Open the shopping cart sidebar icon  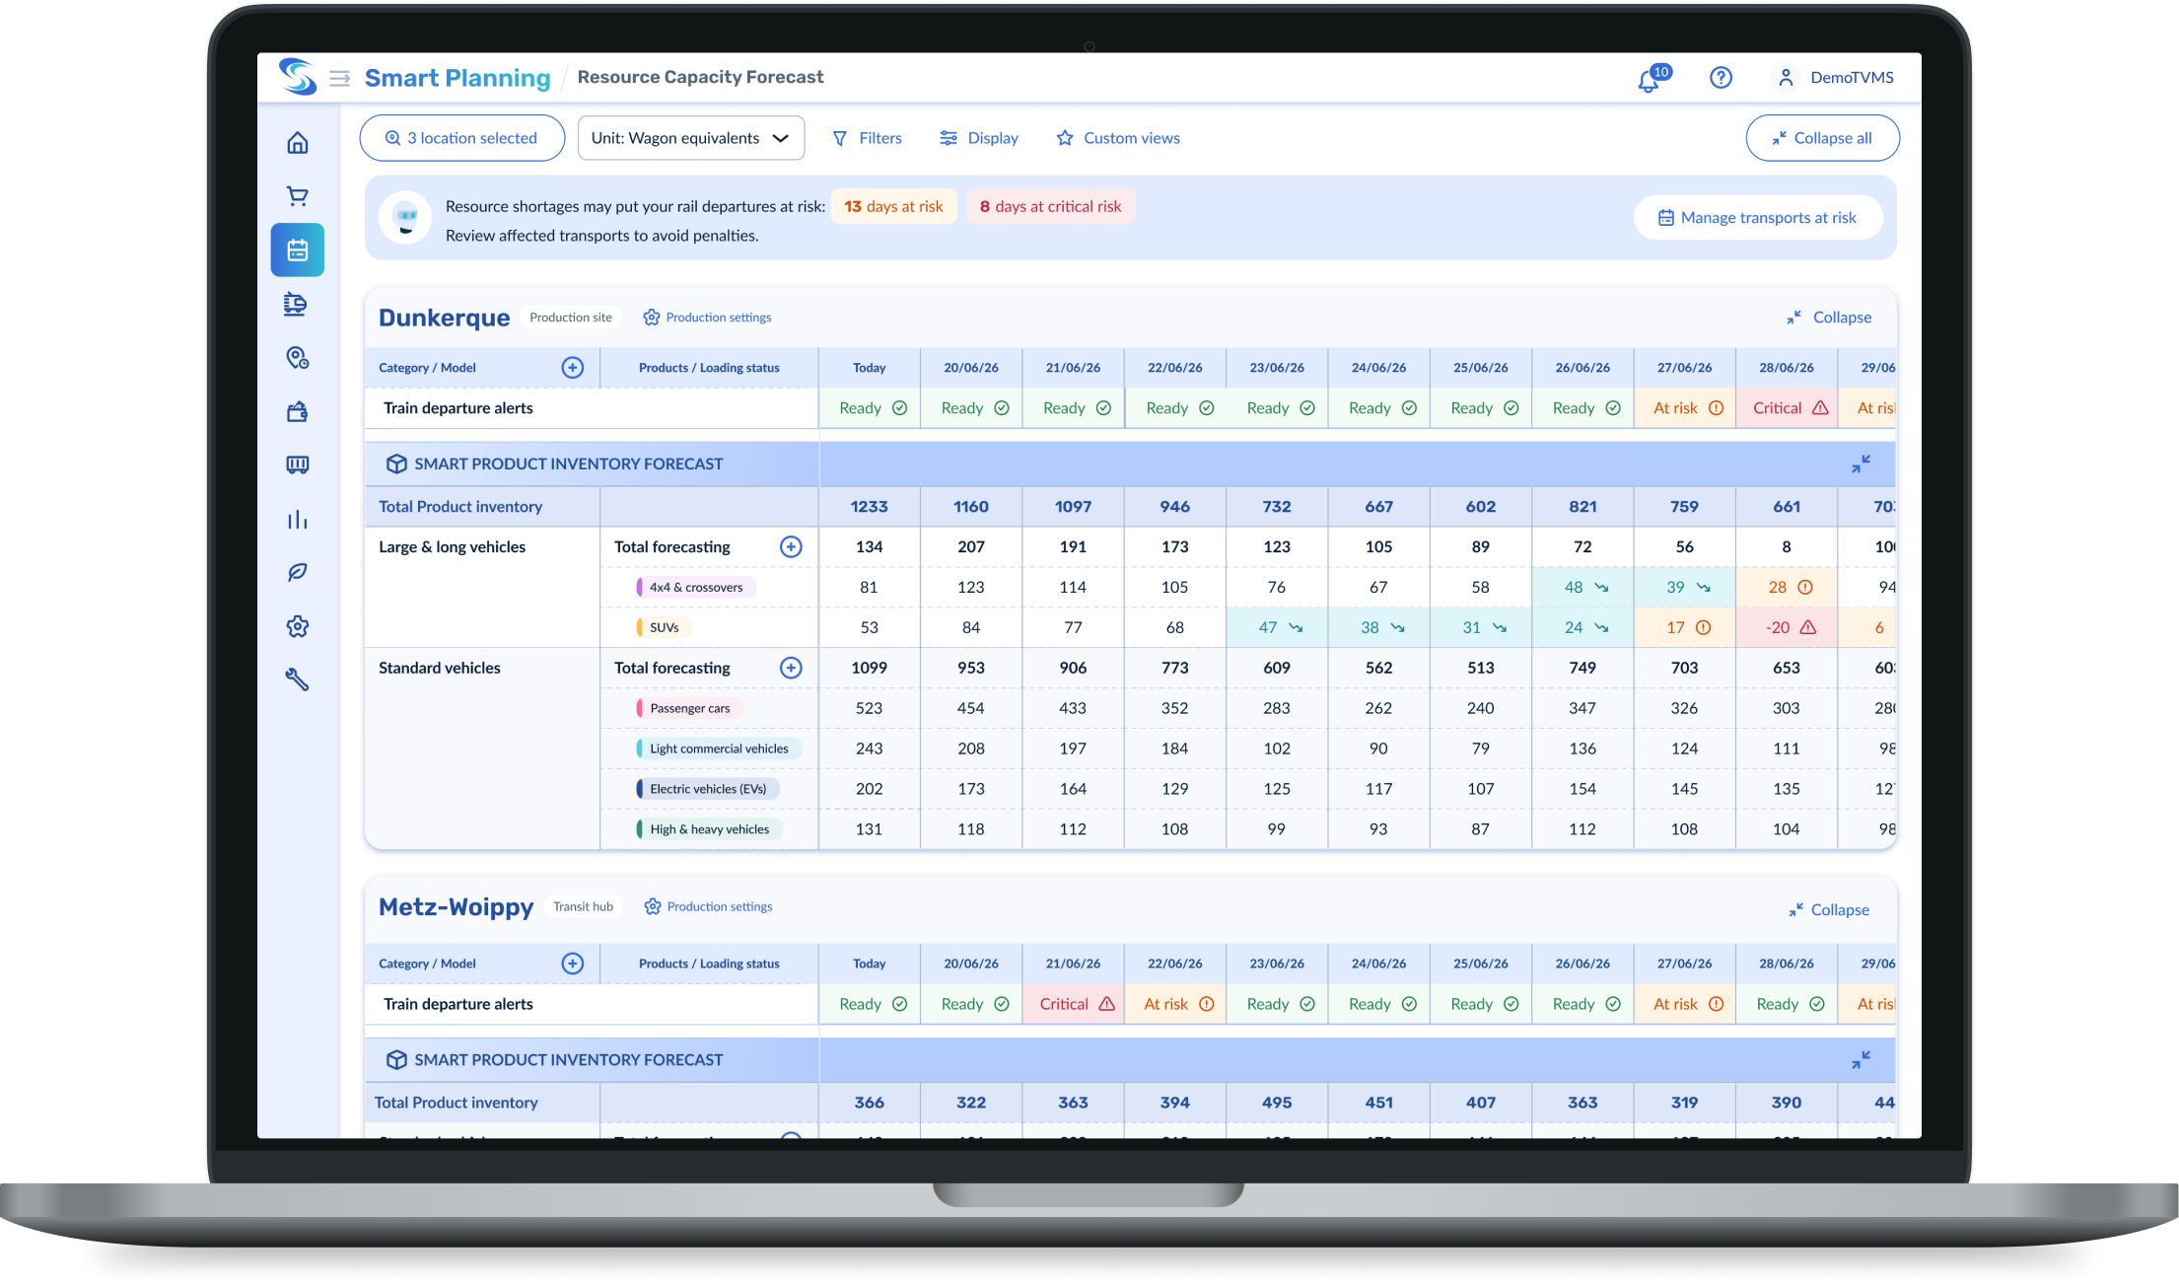(298, 196)
